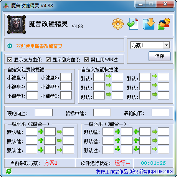Click the 保存 button
The height and width of the screenshot is (177, 177).
coord(159,56)
